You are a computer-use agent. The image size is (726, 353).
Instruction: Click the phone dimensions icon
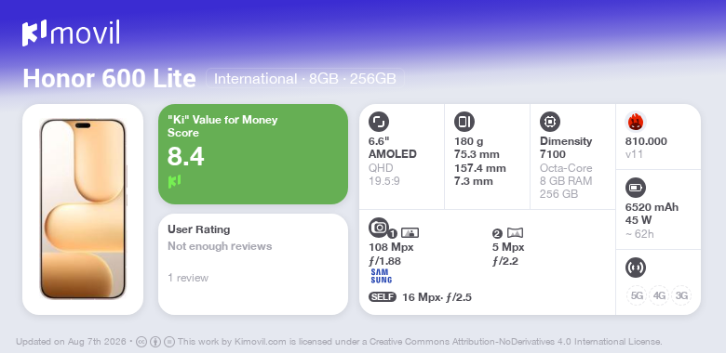(464, 122)
